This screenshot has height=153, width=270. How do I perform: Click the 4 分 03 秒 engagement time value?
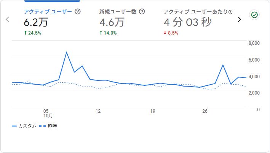click(187, 22)
